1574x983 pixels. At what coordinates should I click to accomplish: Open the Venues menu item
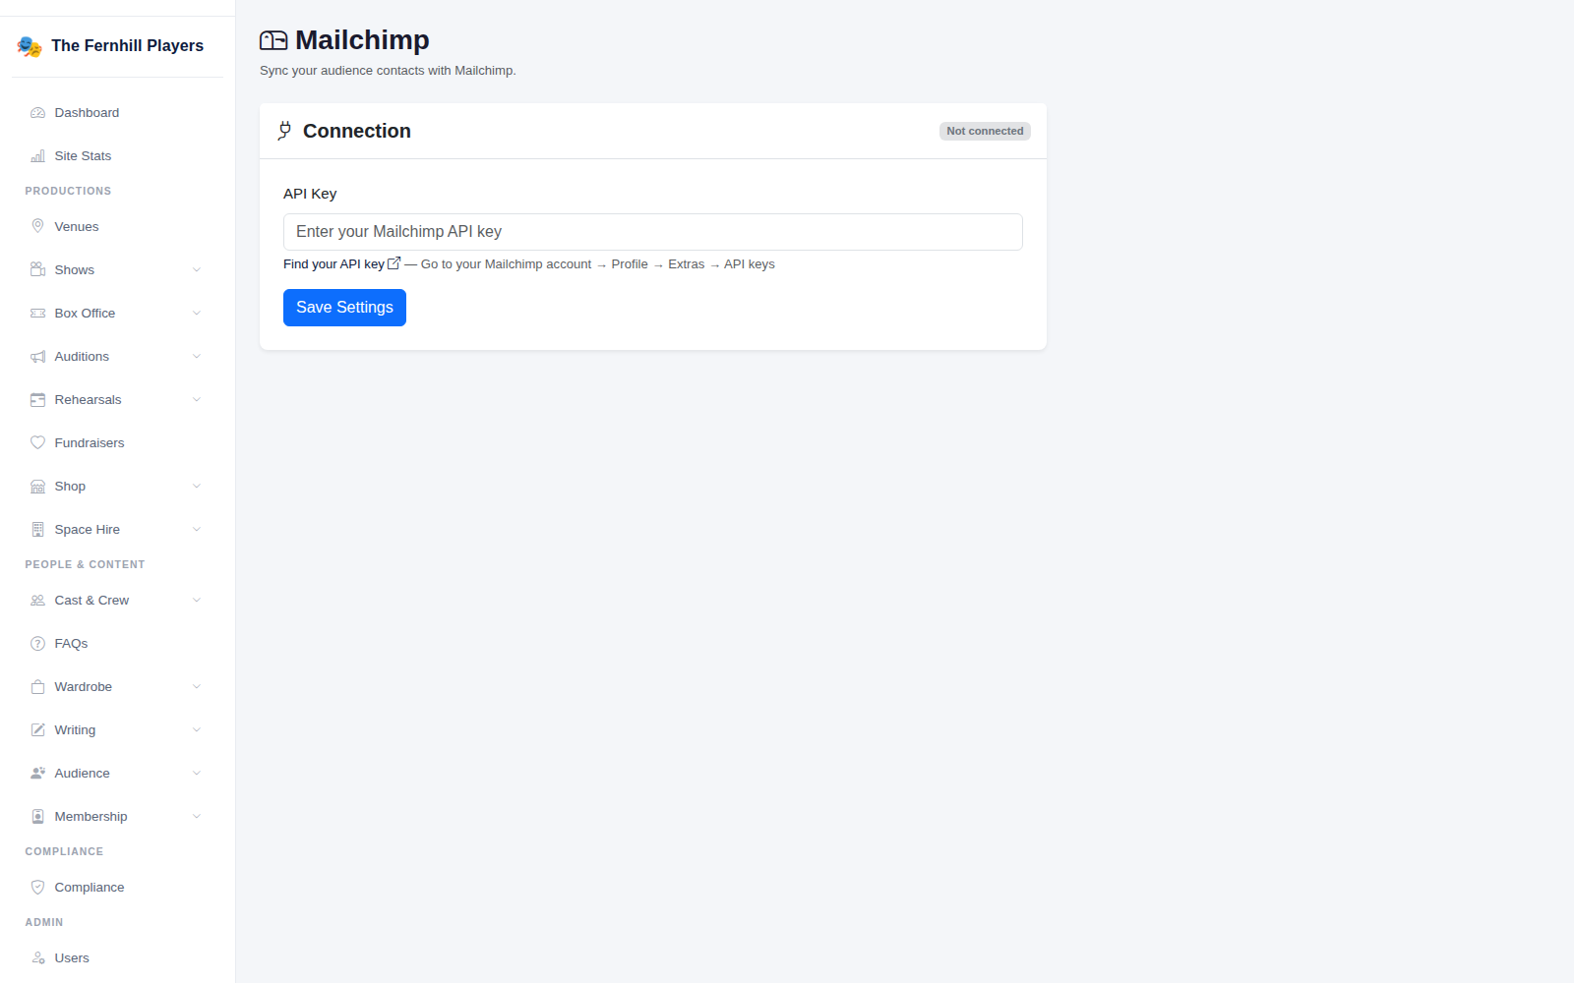tap(117, 227)
